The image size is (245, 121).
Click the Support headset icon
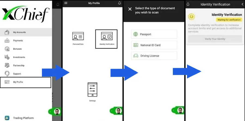tap(7, 74)
